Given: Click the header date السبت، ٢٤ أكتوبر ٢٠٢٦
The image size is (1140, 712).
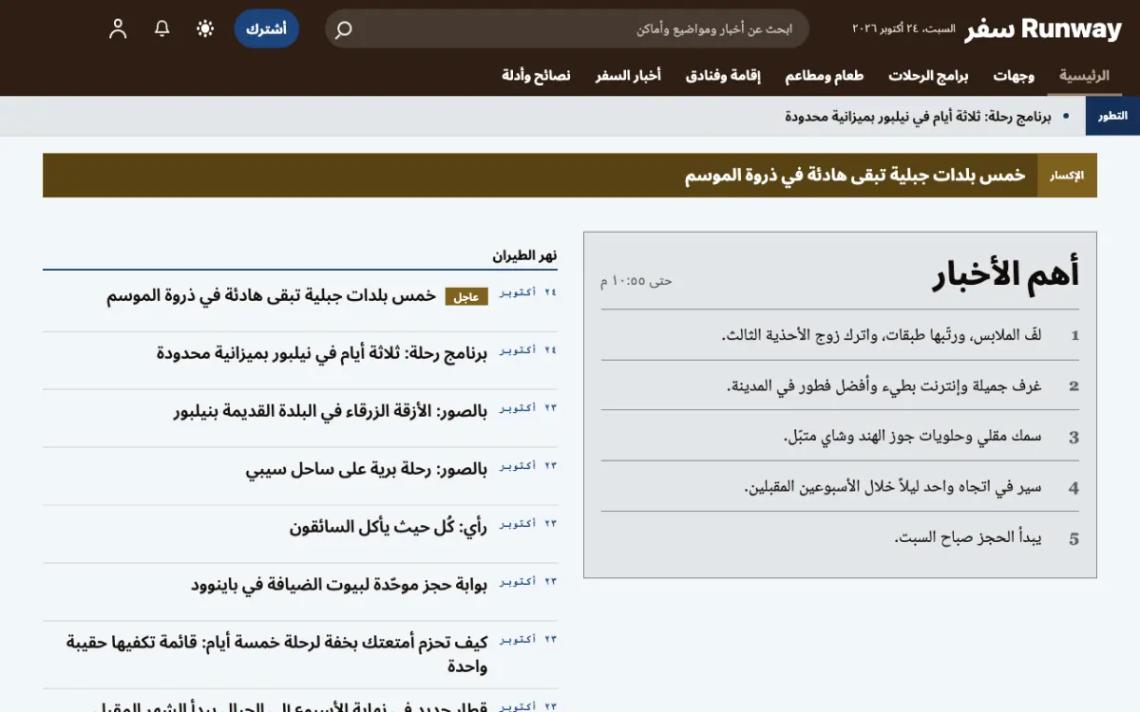Looking at the screenshot, I should coord(902,29).
